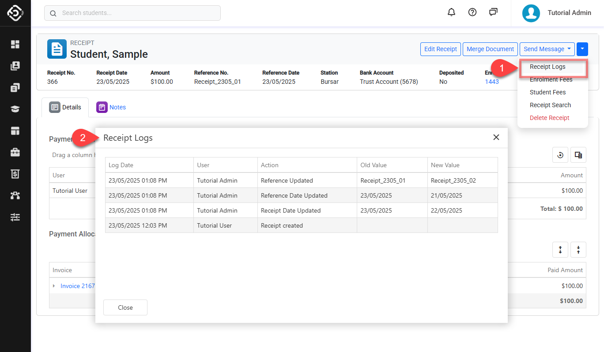Open the dashboard icon in sidebar

point(15,44)
